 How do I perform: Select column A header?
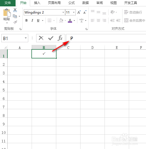coord(20,48)
